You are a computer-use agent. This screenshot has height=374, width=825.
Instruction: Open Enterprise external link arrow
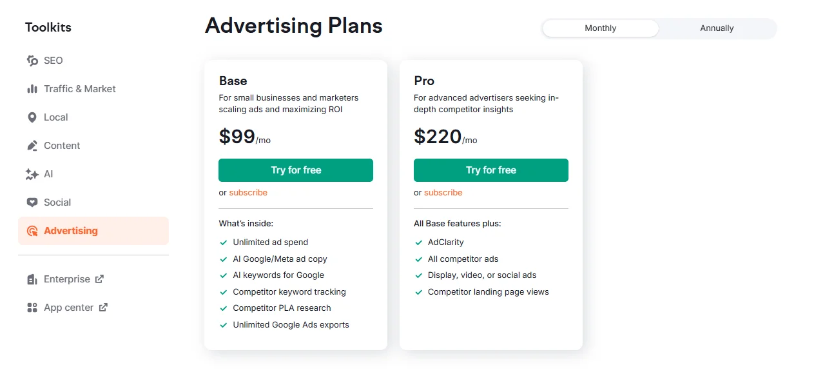[x=99, y=279]
